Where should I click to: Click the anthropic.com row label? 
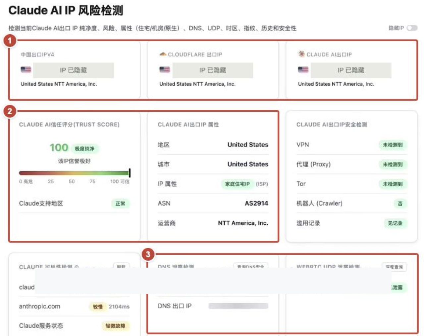pos(40,306)
